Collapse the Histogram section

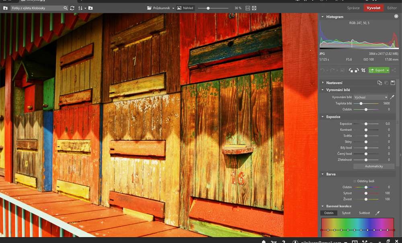[323, 17]
